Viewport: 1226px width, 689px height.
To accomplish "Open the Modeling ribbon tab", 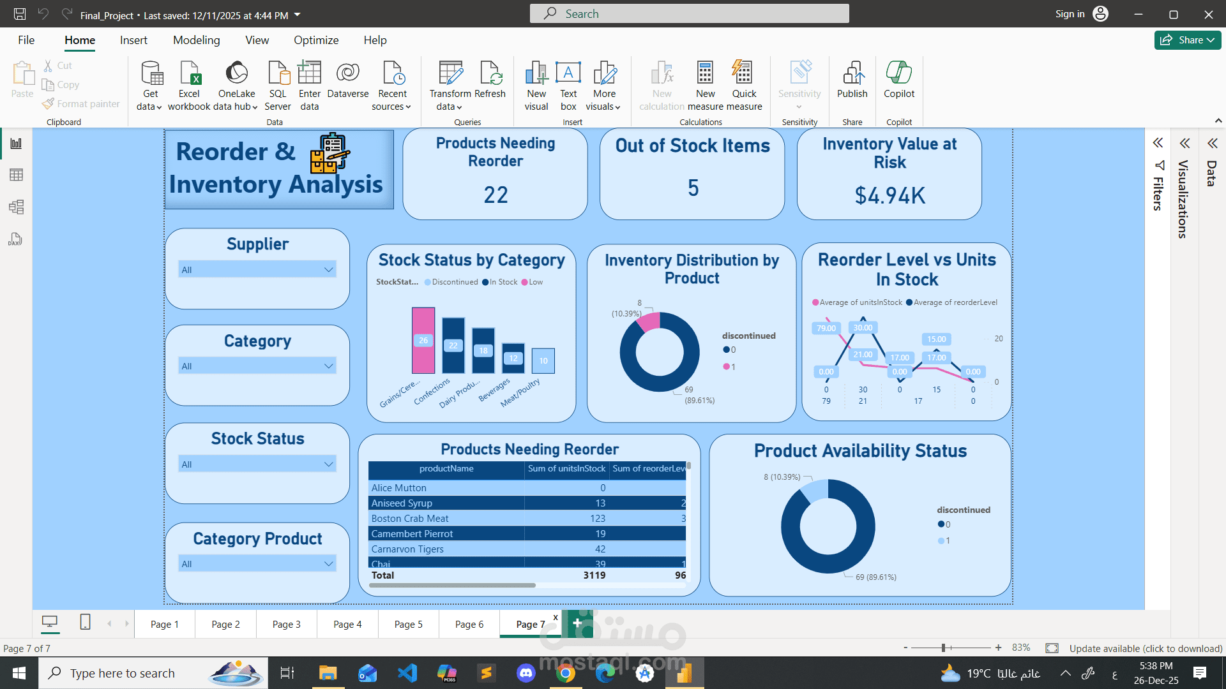I will pos(196,40).
